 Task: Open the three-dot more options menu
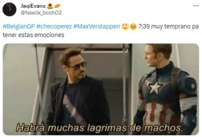(x=196, y=6)
